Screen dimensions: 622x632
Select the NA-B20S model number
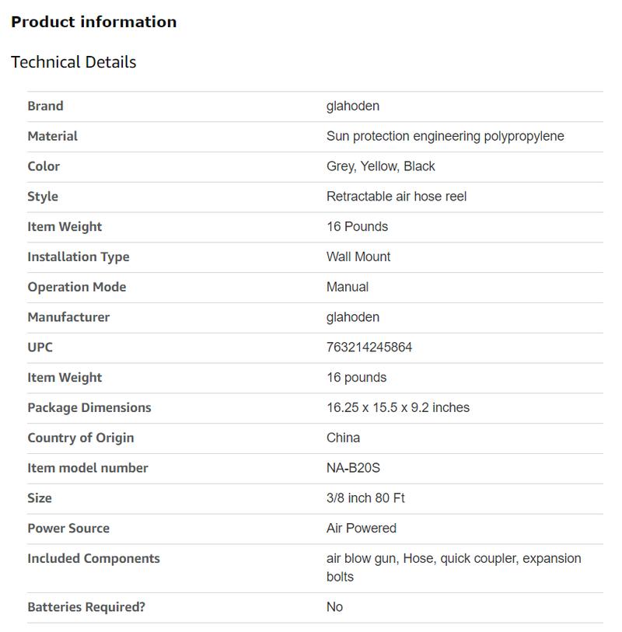[353, 468]
